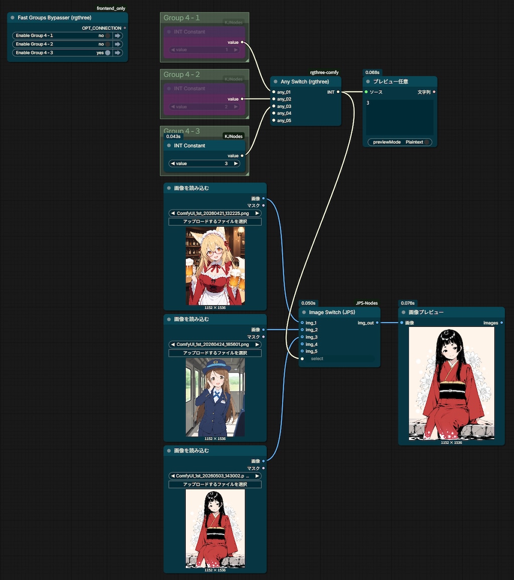
Task: Click the INT output port on Any Switch
Action: pyautogui.click(x=338, y=92)
